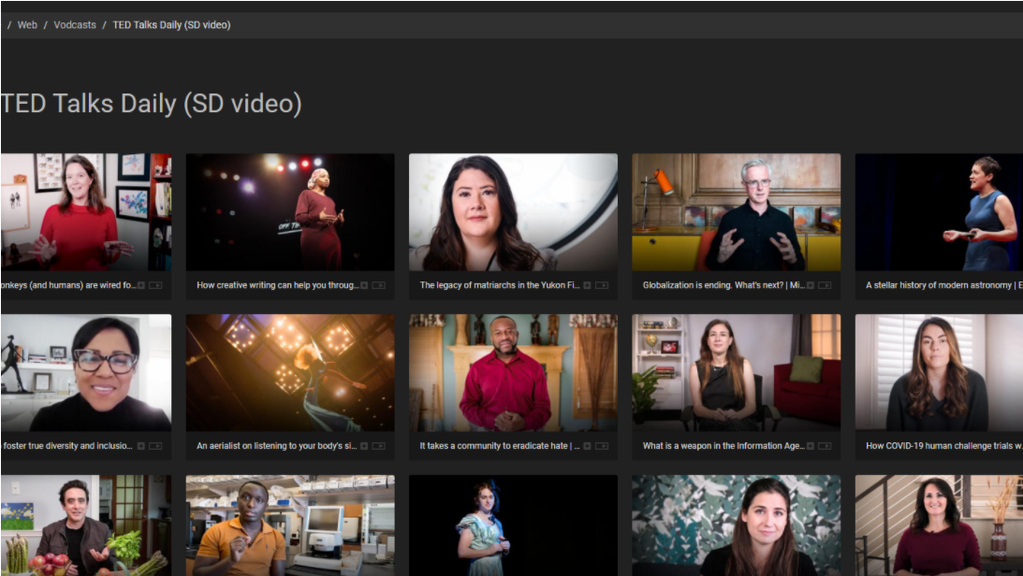1023x576 pixels.
Task: Click 'How COVID-19 human challenge trials' thumbnail
Action: (939, 373)
